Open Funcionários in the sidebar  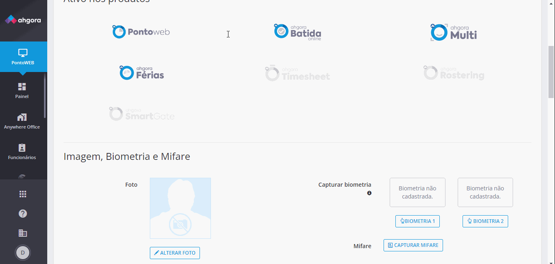pos(22,152)
